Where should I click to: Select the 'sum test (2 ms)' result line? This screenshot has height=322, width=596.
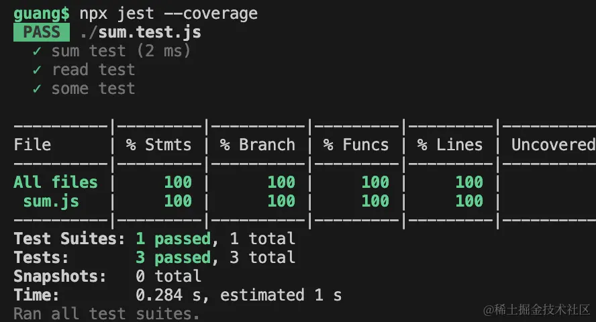click(121, 51)
